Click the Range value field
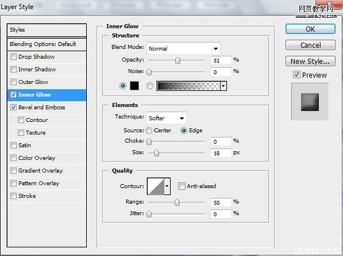 pos(221,202)
